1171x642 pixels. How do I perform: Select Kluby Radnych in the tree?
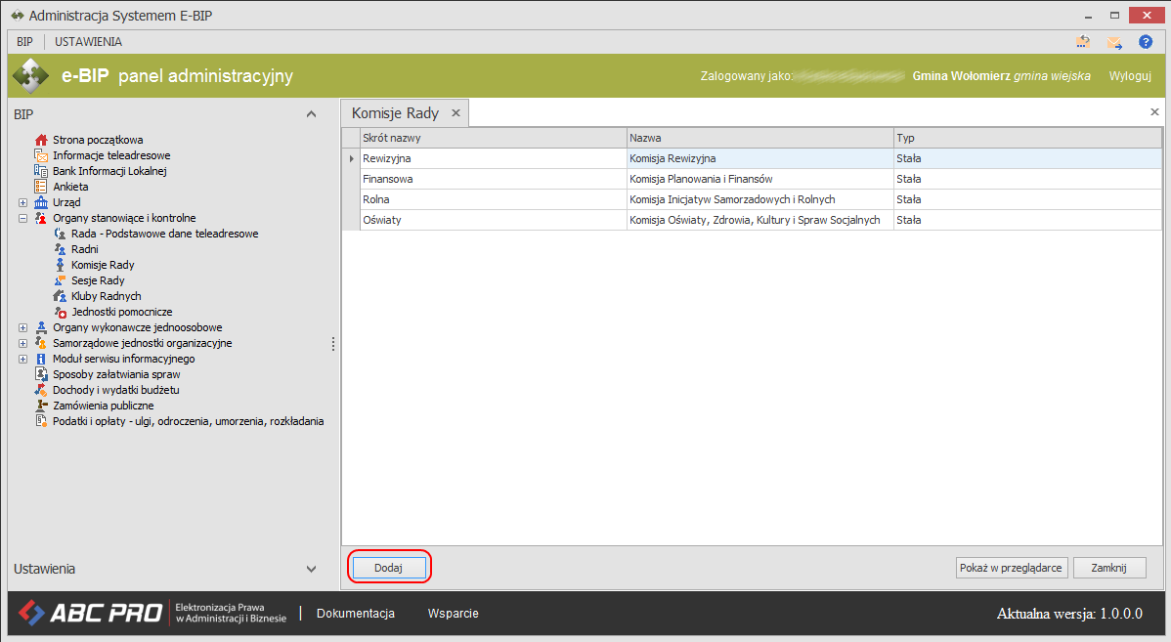click(106, 296)
